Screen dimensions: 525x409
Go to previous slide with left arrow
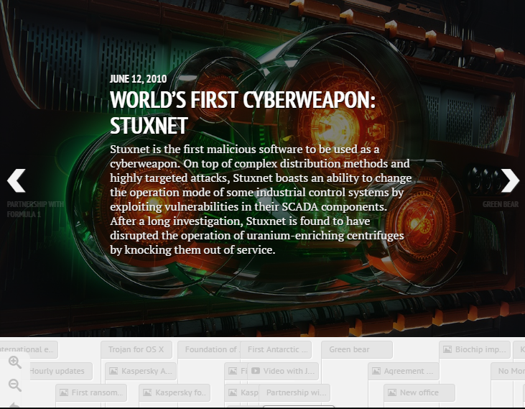[16, 180]
